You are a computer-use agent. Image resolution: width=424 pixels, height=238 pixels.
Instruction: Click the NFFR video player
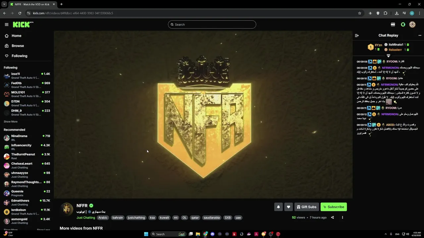[203, 115]
